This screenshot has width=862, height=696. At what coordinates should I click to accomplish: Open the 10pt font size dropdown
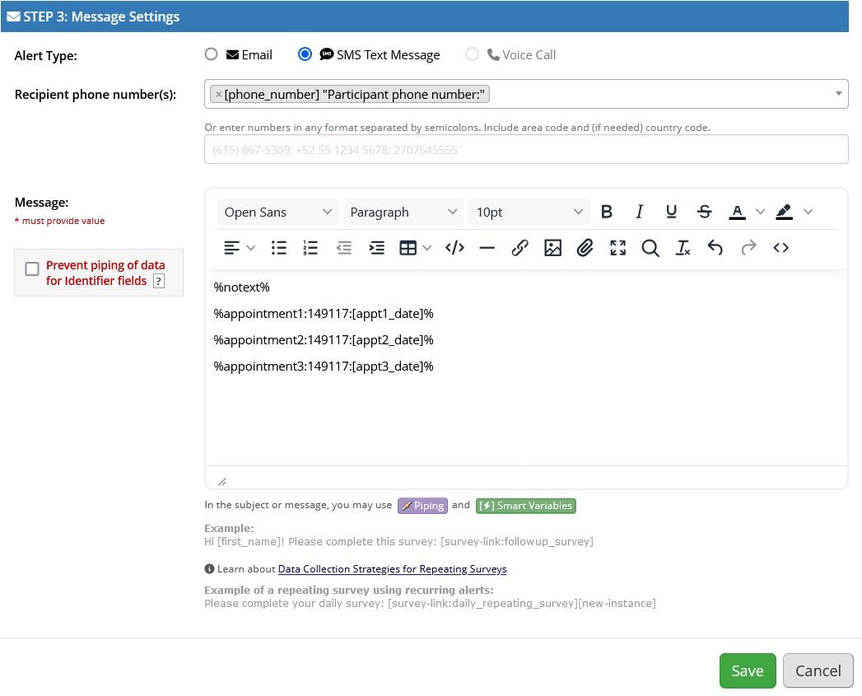[529, 212]
